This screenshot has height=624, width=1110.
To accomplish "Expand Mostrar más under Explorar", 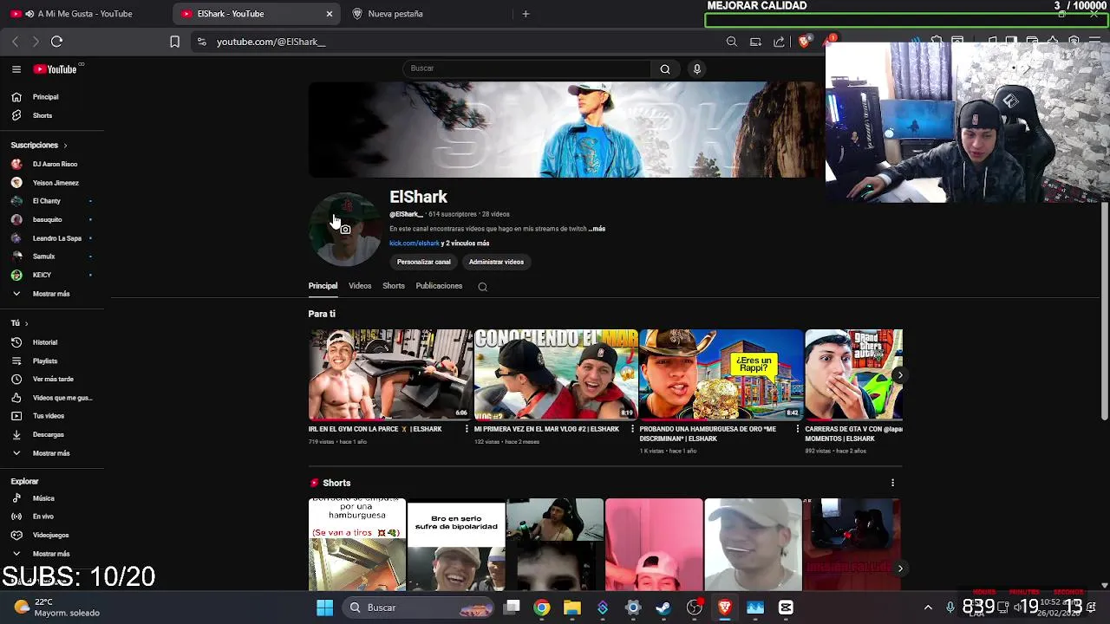I will point(52,554).
